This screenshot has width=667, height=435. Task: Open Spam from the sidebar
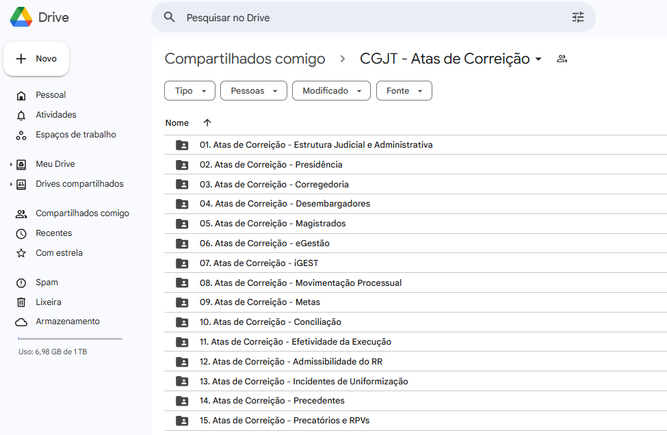[x=47, y=282]
